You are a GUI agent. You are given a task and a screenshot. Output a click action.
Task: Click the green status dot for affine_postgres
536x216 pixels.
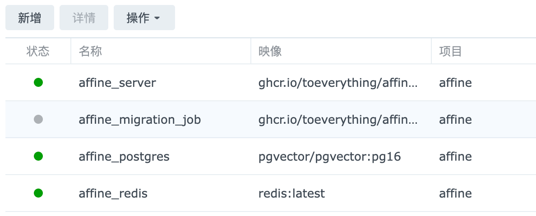click(x=38, y=156)
